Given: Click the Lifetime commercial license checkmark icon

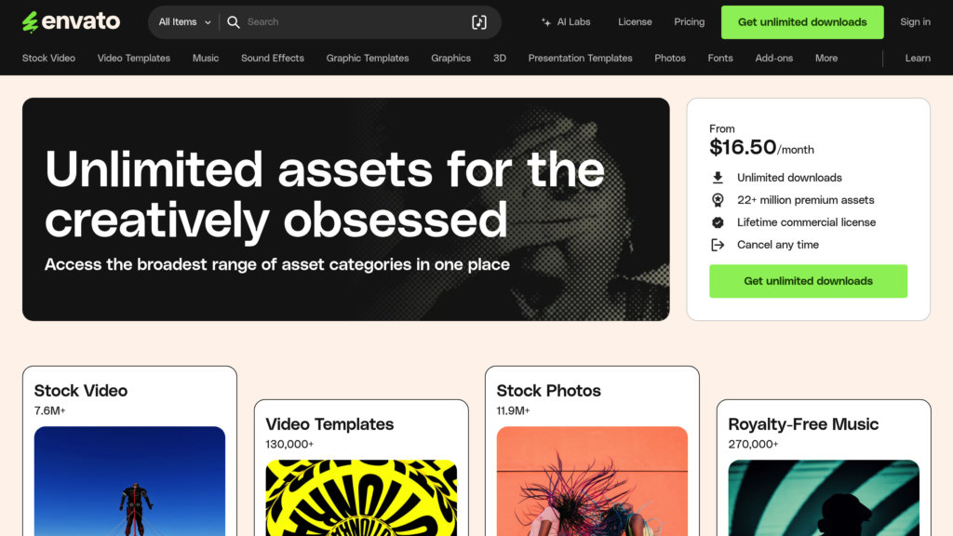Looking at the screenshot, I should point(718,222).
